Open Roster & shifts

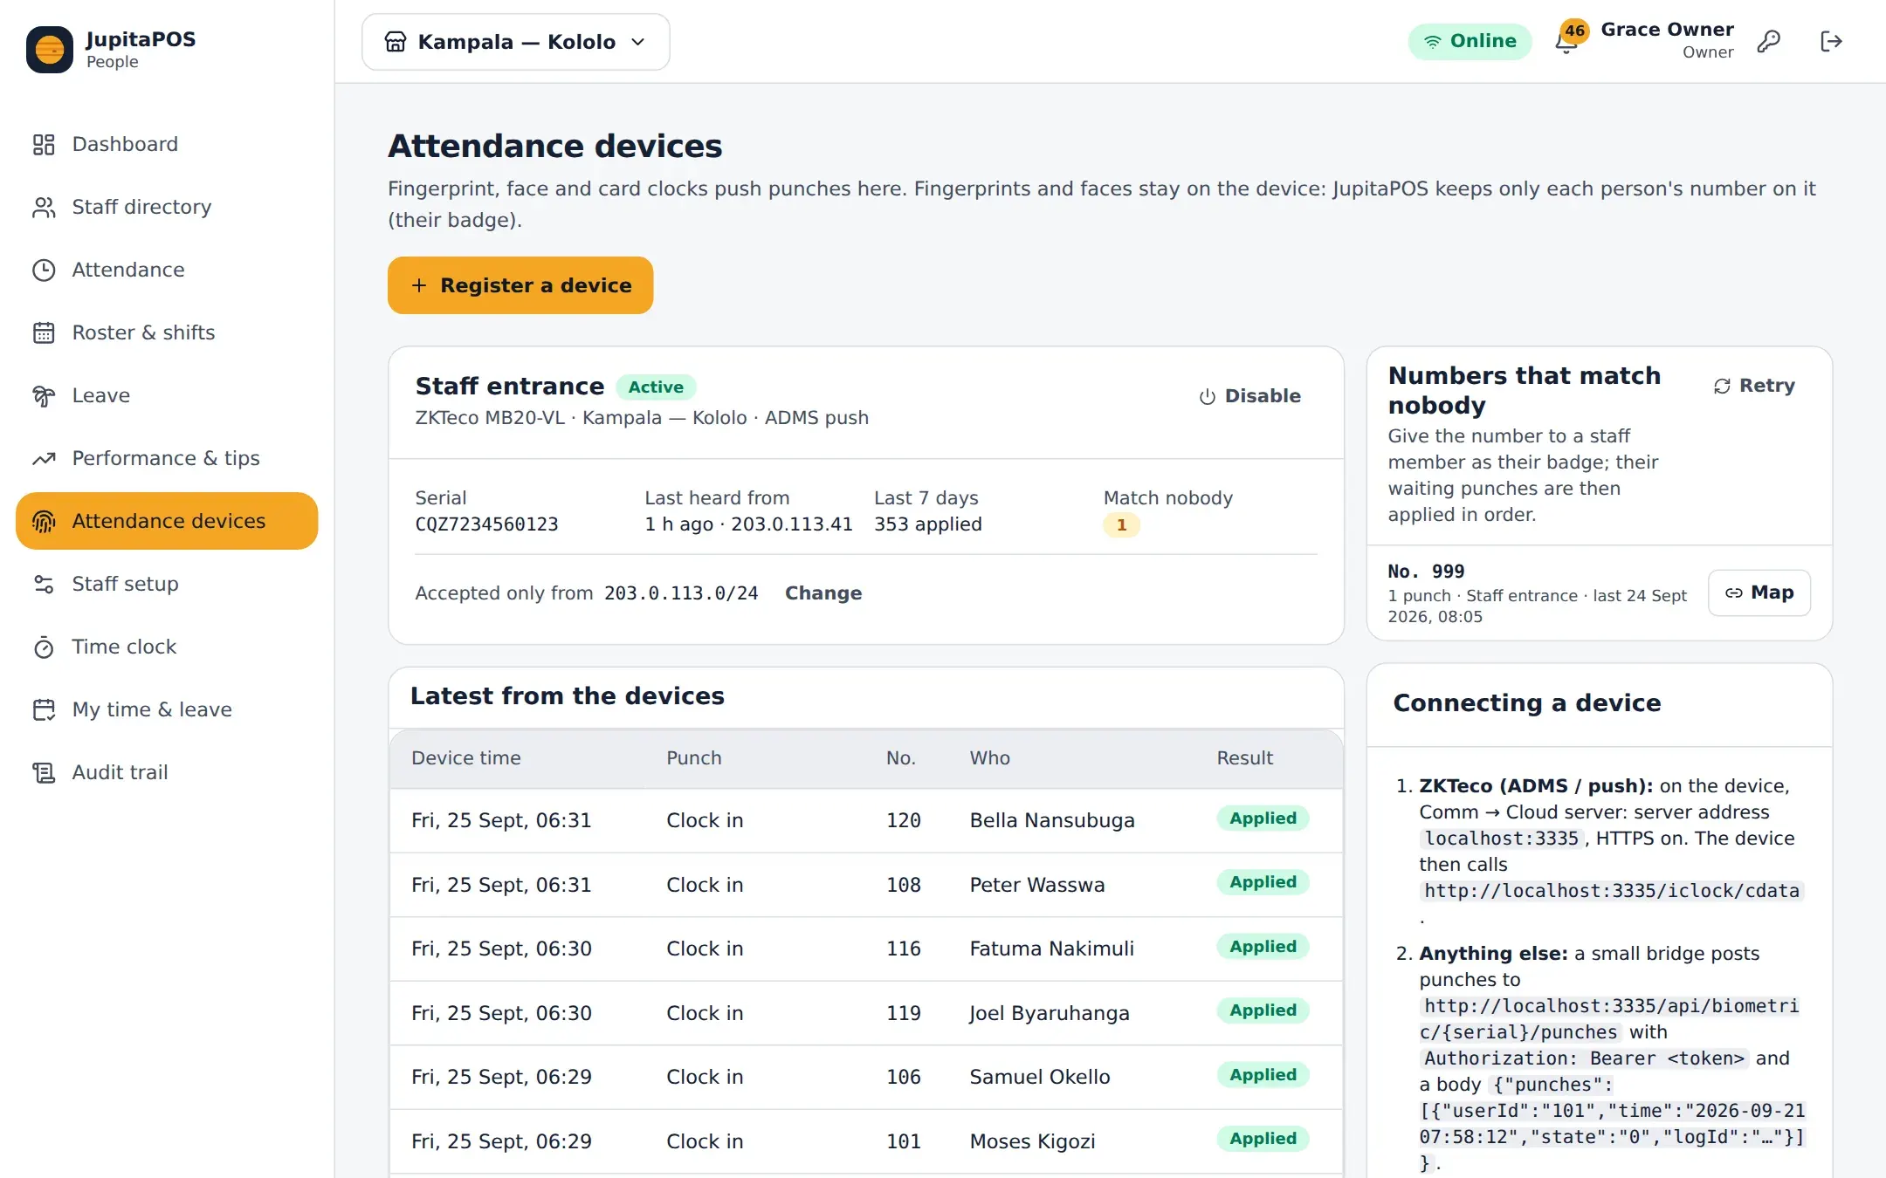(167, 332)
